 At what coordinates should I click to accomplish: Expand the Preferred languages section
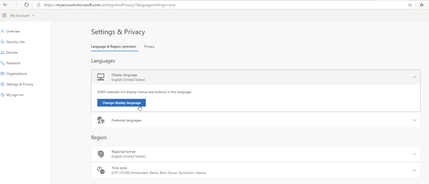coord(414,120)
